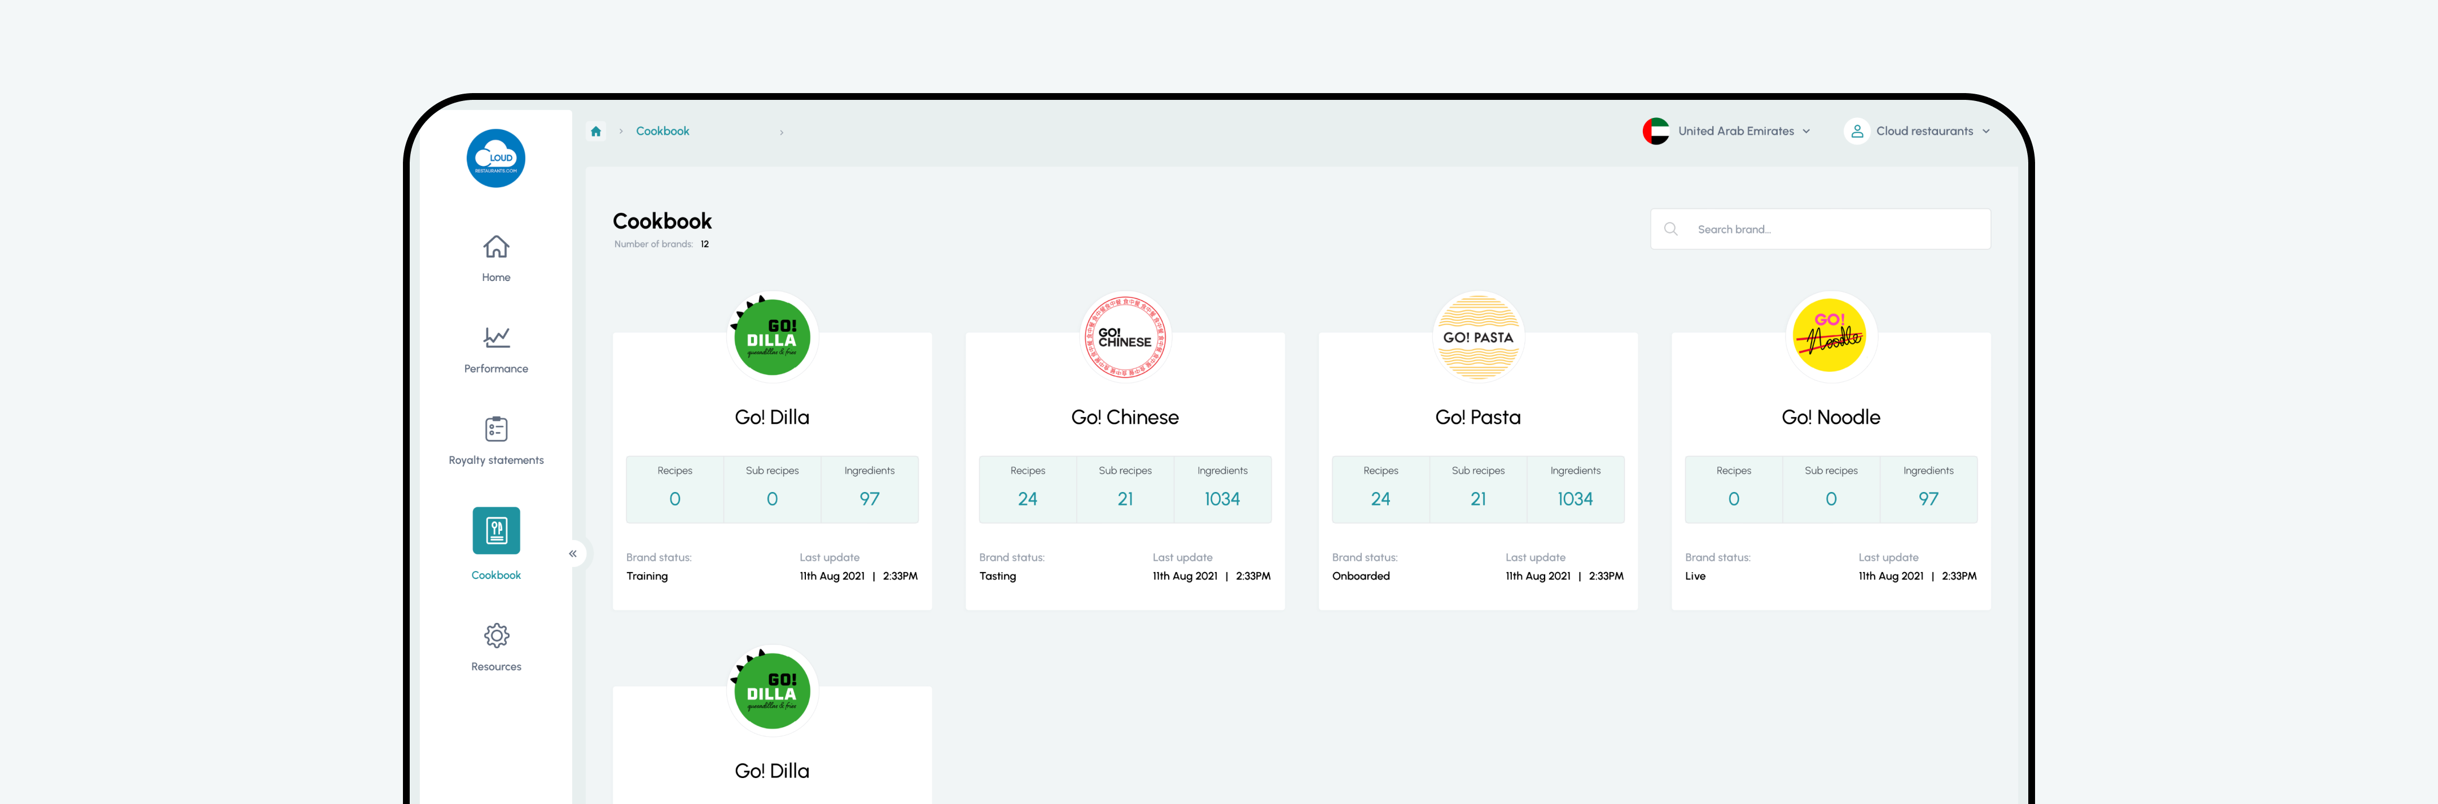Collapse the sidebar with the double-chevron button

[573, 553]
